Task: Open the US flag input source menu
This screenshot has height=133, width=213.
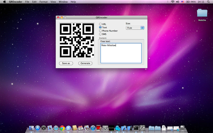Action: [x=183, y=2]
